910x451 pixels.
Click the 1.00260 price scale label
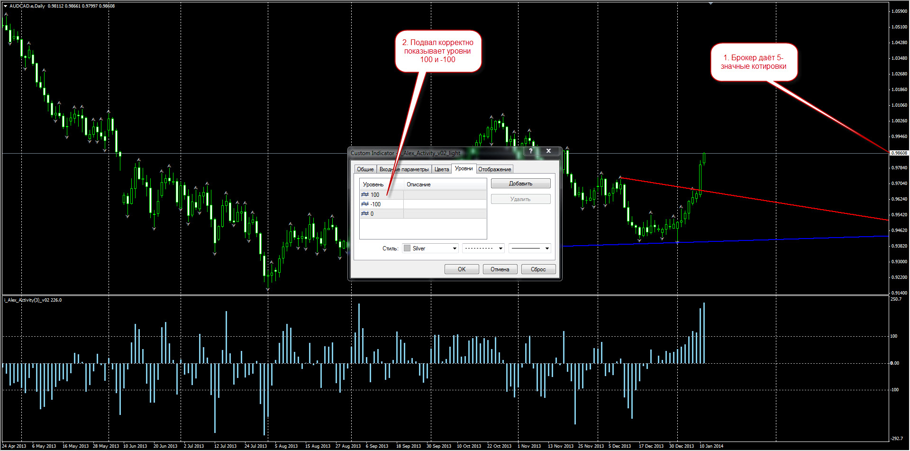900,121
